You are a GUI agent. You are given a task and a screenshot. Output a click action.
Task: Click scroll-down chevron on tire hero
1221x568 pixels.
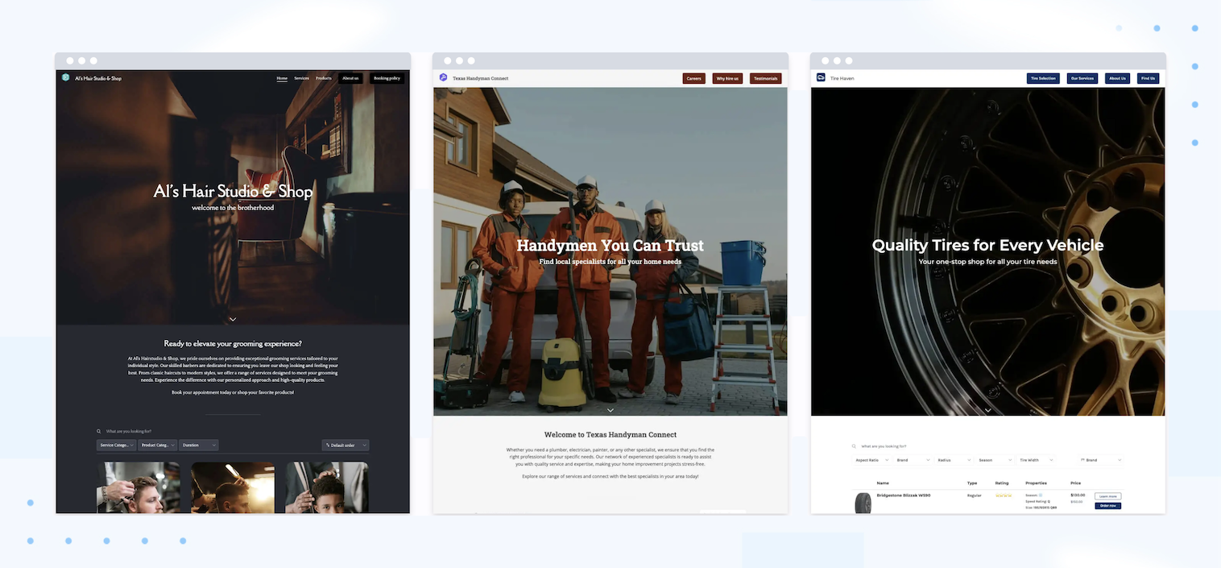(x=987, y=410)
